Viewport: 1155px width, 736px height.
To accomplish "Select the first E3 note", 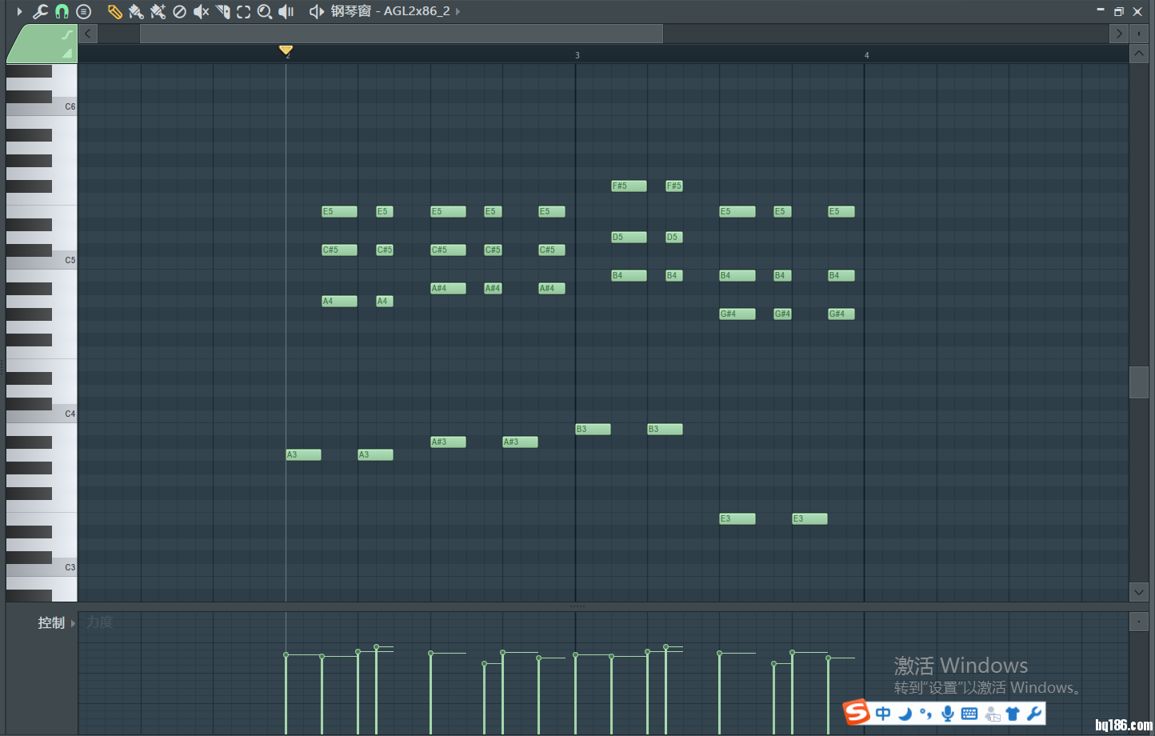I will click(x=737, y=518).
